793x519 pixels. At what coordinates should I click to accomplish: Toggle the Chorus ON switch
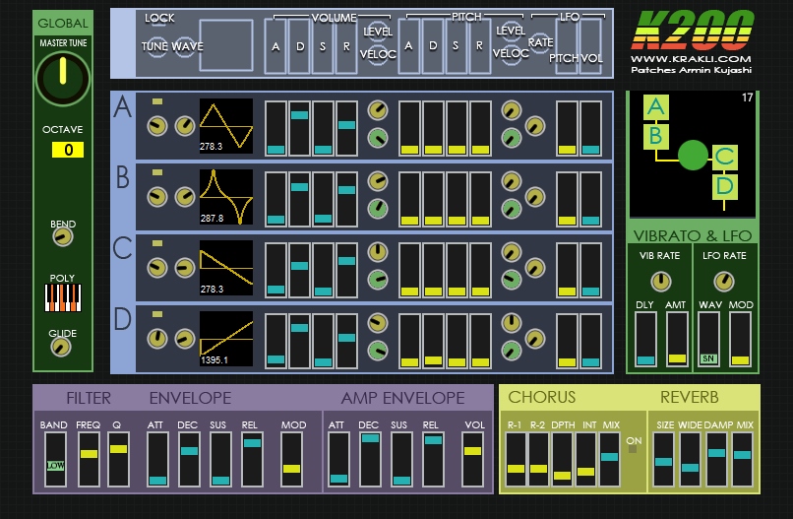(x=633, y=450)
